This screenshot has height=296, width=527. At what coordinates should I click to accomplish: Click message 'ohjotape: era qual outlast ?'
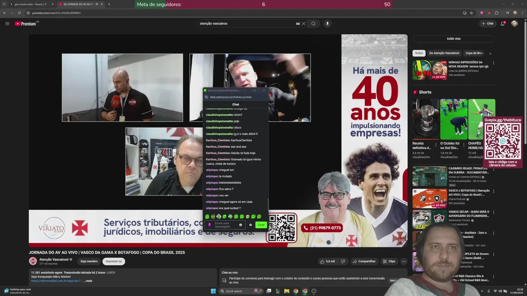coord(223,208)
